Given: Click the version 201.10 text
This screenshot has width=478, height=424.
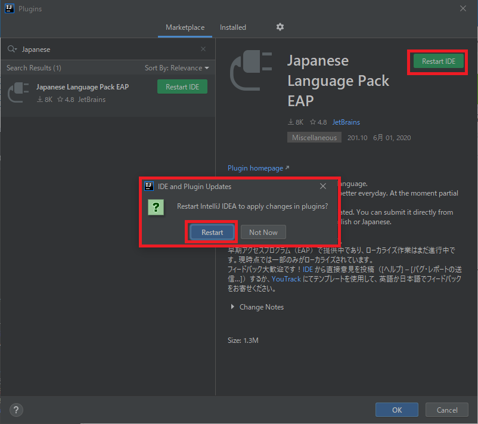Looking at the screenshot, I should (x=357, y=138).
